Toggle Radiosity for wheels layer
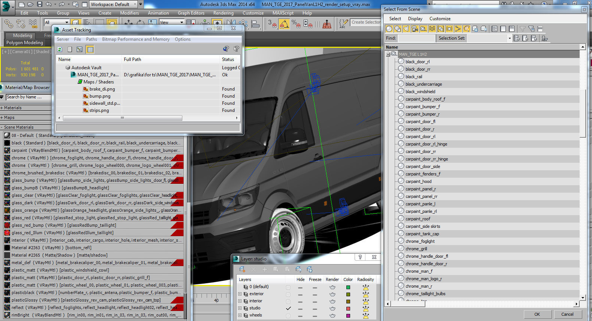The image size is (592, 321). pos(366,316)
